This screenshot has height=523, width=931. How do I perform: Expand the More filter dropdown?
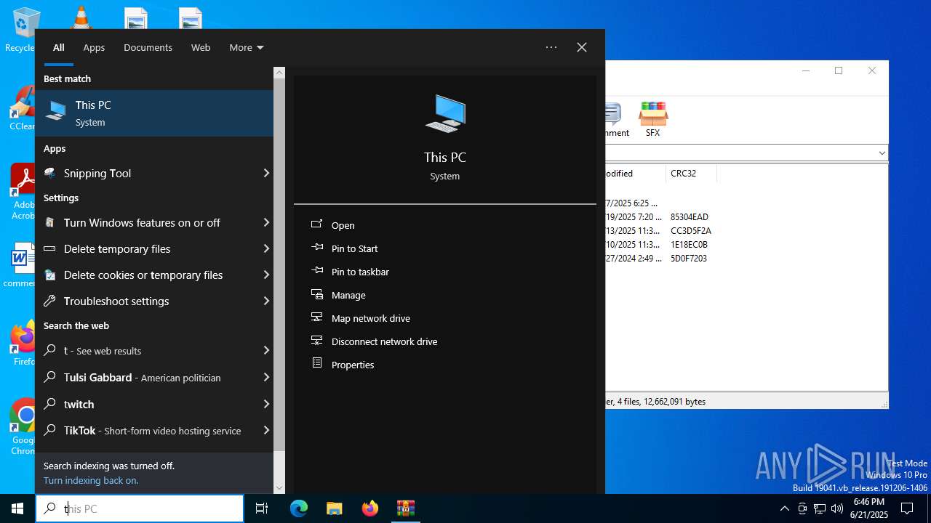click(246, 47)
